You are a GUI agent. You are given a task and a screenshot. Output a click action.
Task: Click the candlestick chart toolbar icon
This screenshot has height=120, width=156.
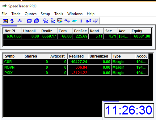[88, 21]
